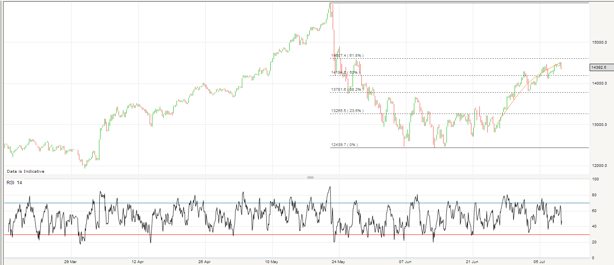Screen dimensions: 614x265
Task: Select the 13265.5 (23.6%) Fibonacci label
Action: pos(347,111)
